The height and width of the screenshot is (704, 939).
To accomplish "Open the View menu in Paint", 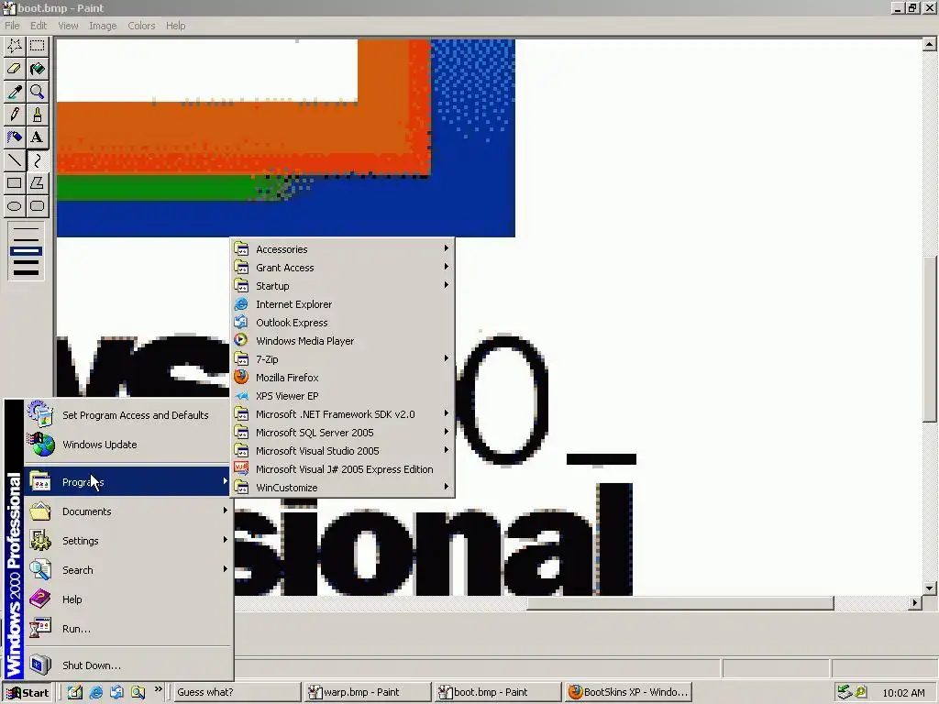I will click(68, 26).
